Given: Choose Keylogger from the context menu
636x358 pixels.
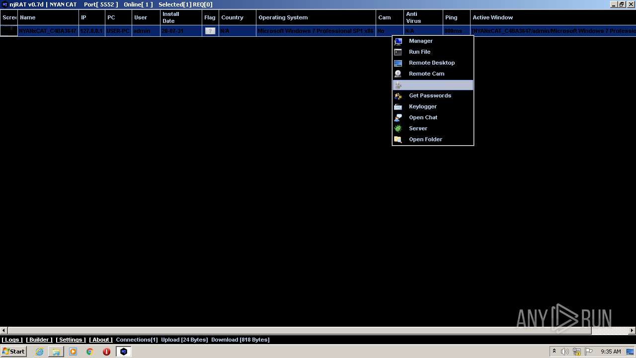Looking at the screenshot, I should 433,106.
